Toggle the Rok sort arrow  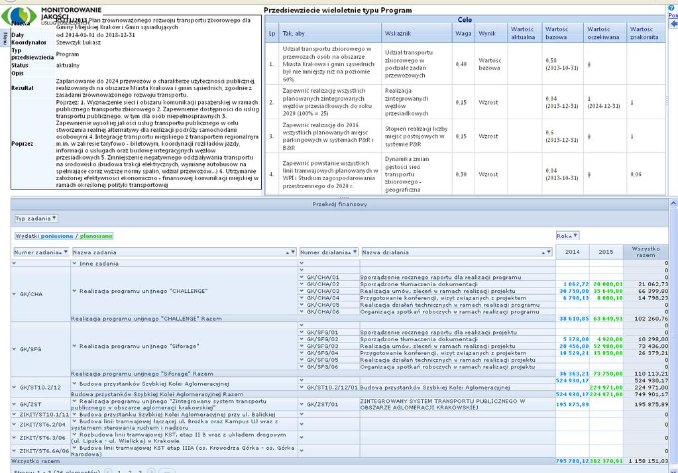(571, 236)
